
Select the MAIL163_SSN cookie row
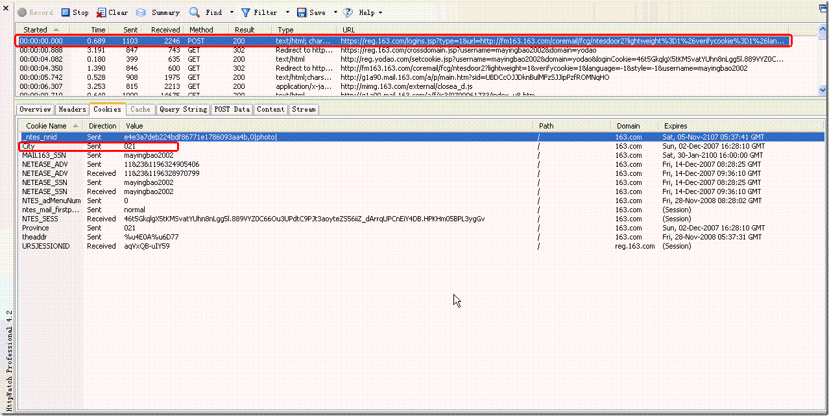coord(421,155)
